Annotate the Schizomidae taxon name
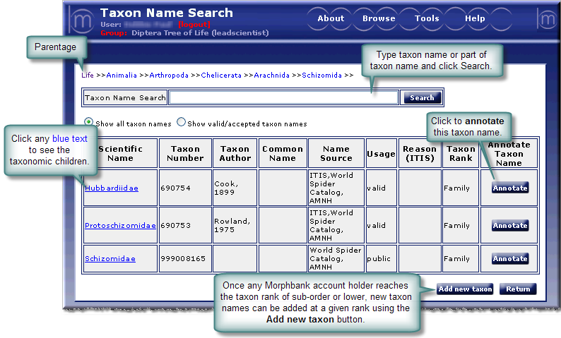The width and height of the screenshot is (561, 338). pos(510,259)
